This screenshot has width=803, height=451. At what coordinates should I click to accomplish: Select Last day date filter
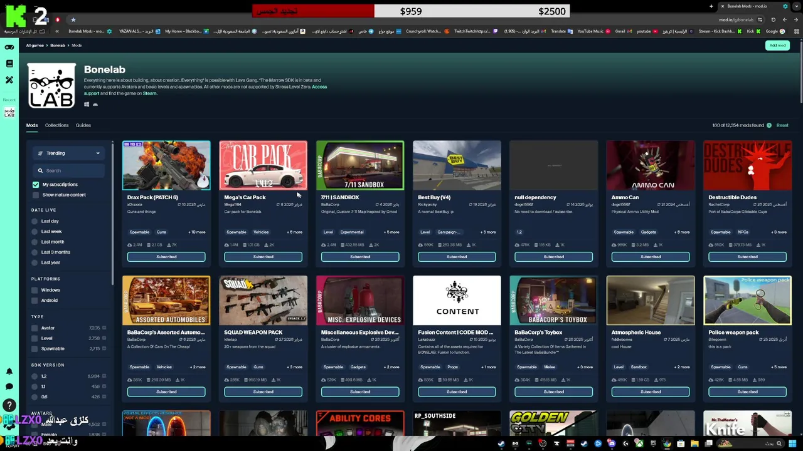click(35, 221)
